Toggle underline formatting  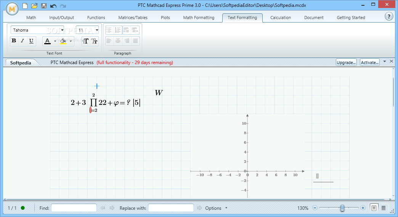(31, 41)
